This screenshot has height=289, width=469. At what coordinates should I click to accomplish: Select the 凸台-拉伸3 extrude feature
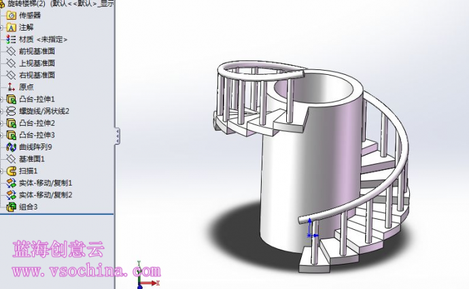click(x=37, y=135)
